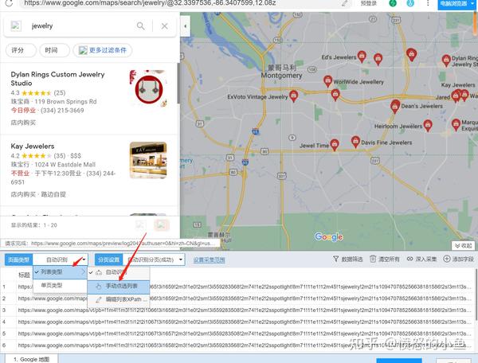Click the search magnifier icon

140,26
